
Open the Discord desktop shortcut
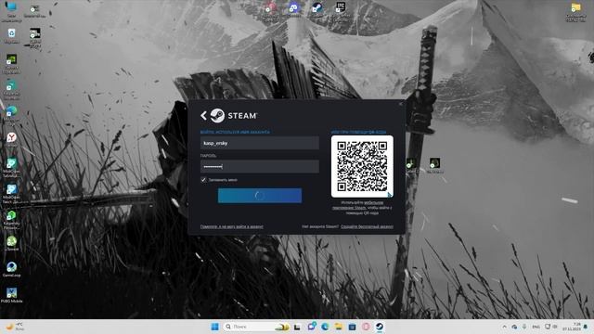(x=293, y=9)
